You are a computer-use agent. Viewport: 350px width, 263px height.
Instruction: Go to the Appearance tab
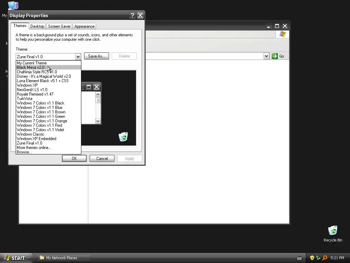click(x=84, y=26)
